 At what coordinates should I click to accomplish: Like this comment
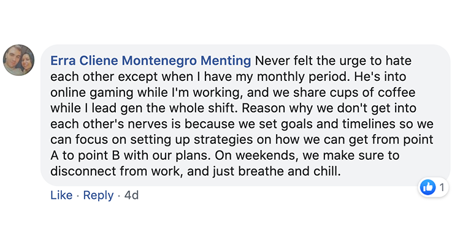[x=61, y=195]
